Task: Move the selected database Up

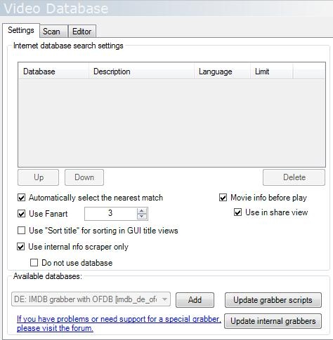Action: pyautogui.click(x=39, y=177)
